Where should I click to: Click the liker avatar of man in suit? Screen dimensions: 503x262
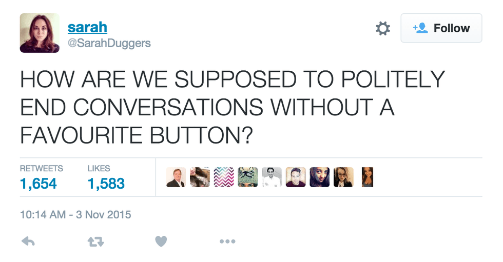(x=176, y=177)
